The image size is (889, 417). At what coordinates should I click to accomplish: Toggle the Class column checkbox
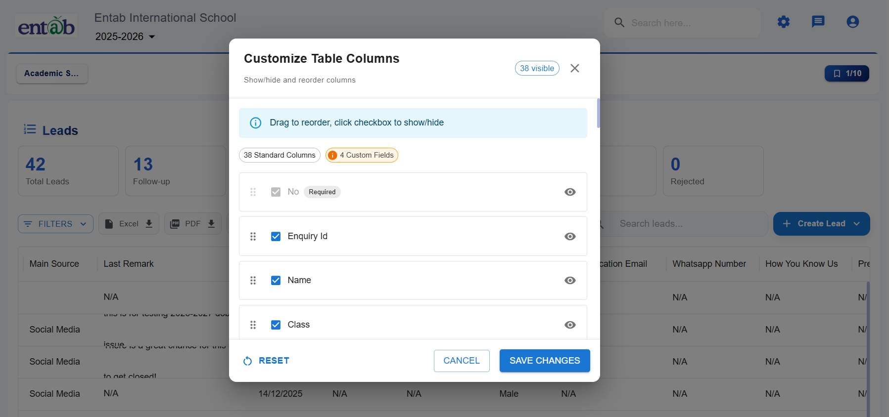tap(276, 325)
